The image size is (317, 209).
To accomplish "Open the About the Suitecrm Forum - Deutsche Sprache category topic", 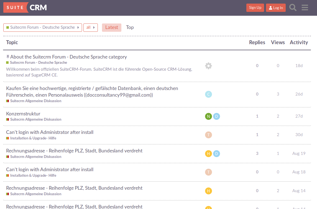I will pyautogui.click(x=68, y=57).
